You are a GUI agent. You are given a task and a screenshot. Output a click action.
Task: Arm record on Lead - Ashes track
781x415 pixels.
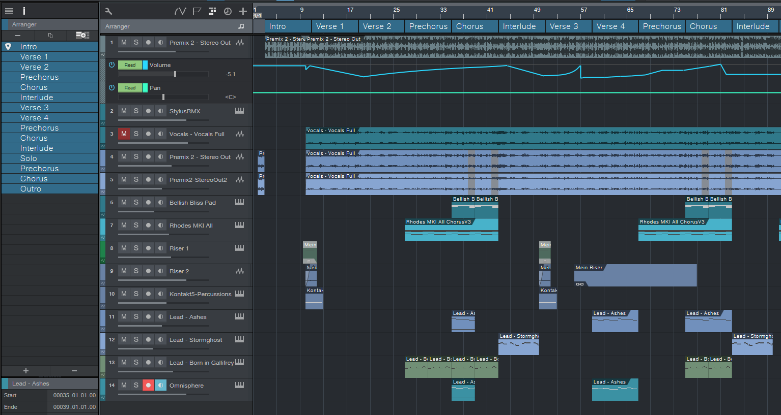point(148,317)
